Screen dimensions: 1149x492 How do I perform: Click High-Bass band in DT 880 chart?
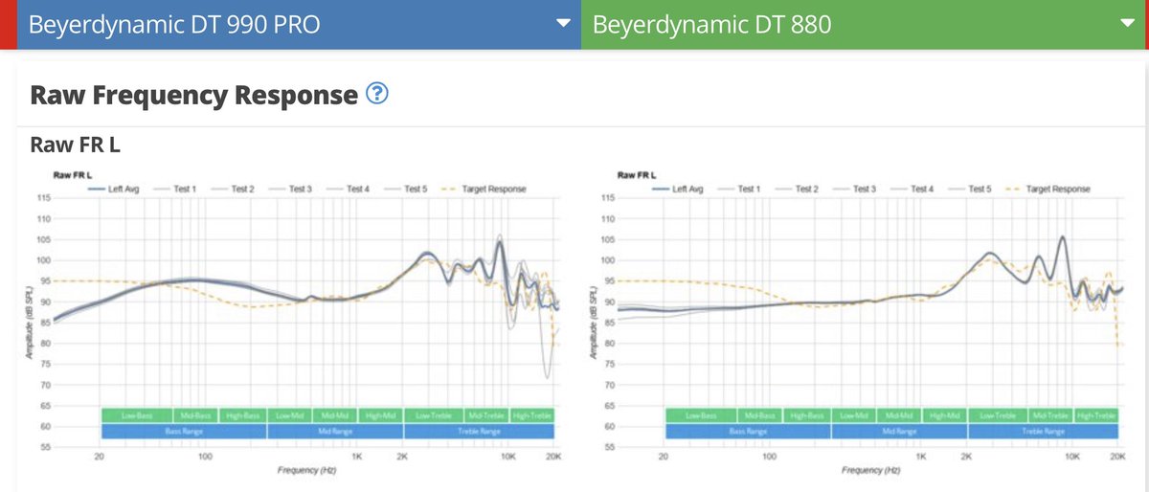point(807,415)
